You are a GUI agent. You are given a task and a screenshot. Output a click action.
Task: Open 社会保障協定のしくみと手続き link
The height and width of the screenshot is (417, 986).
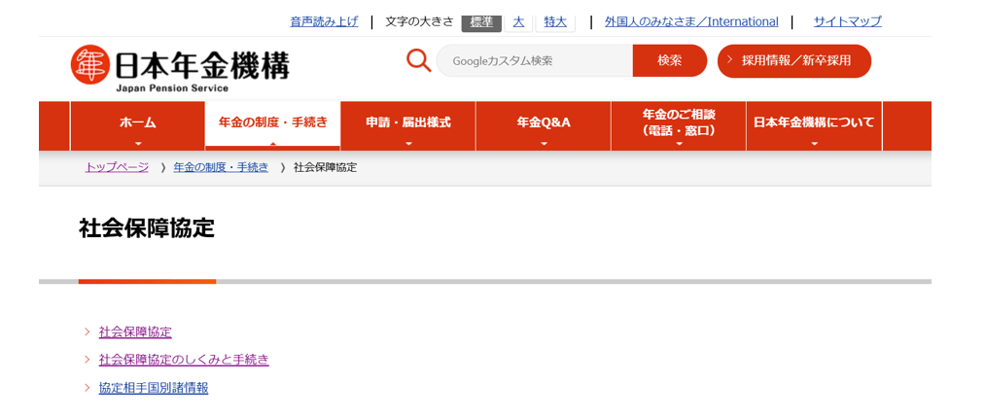pyautogui.click(x=184, y=360)
